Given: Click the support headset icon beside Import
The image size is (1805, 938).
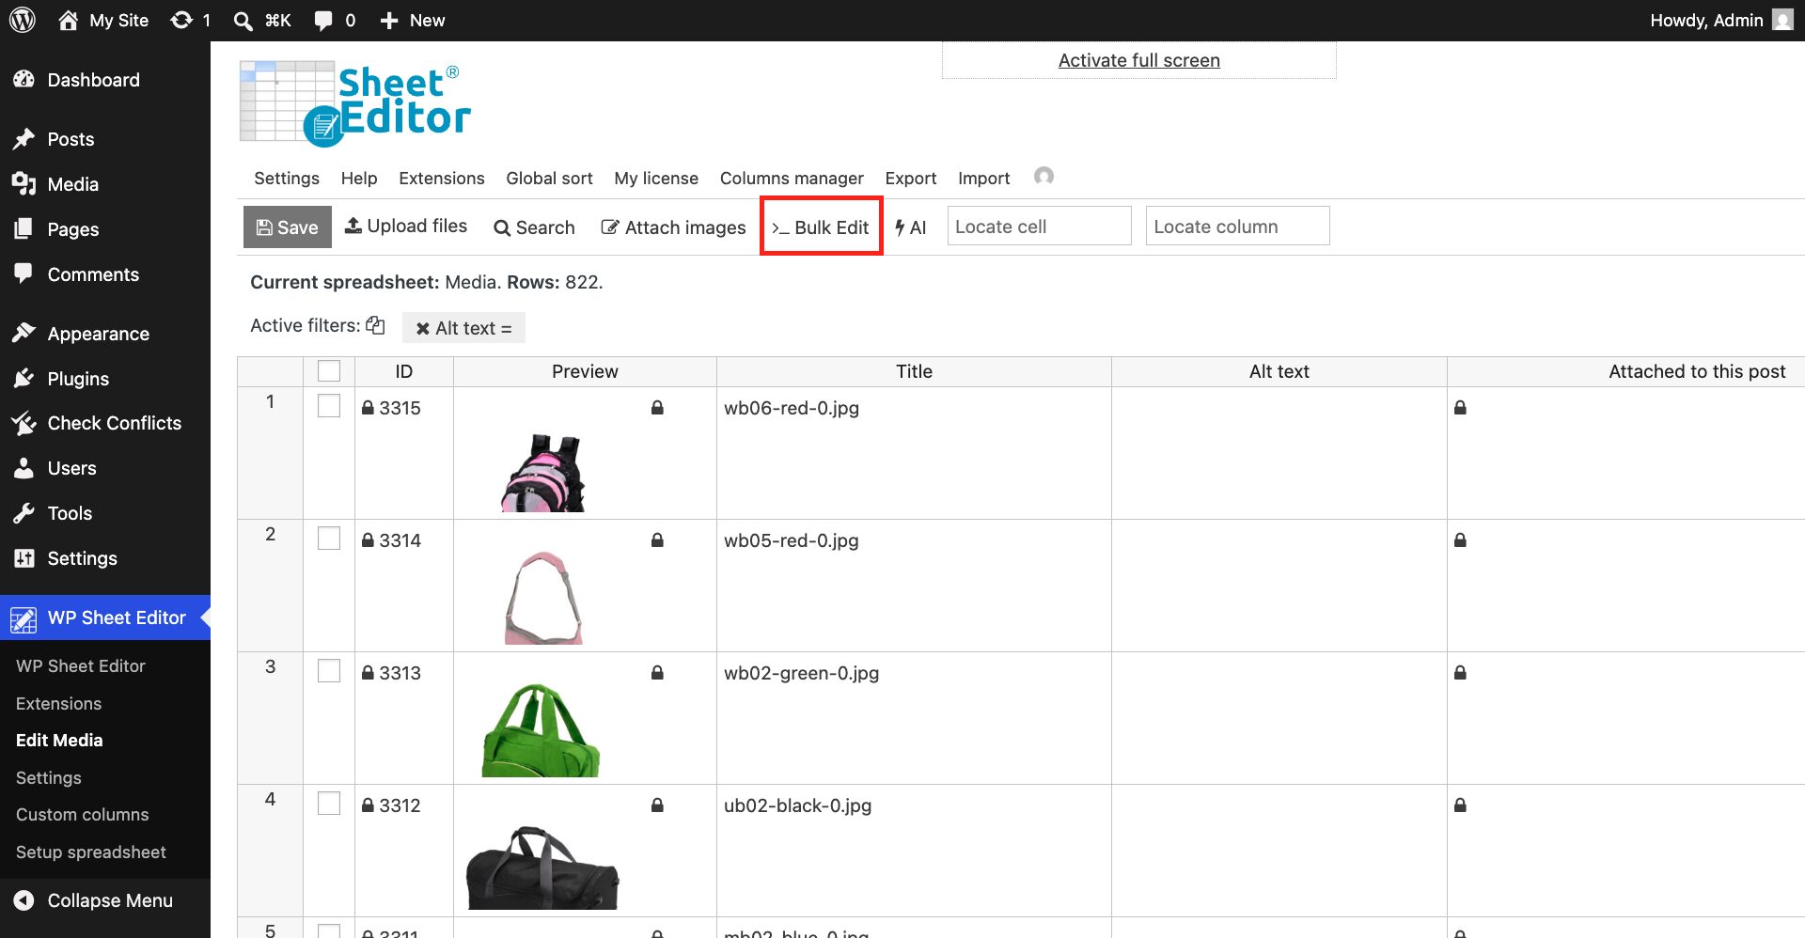Looking at the screenshot, I should (x=1044, y=176).
